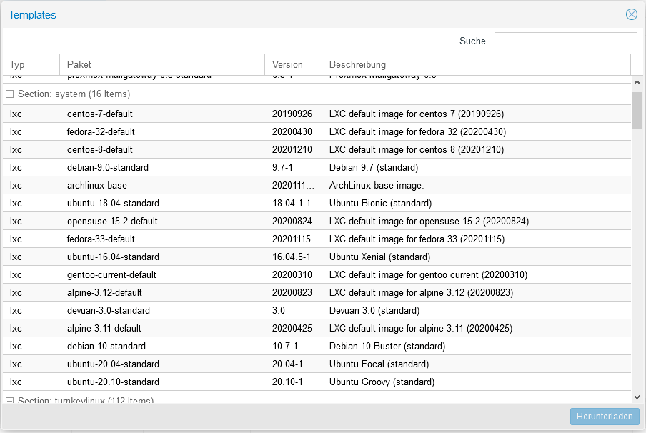Select the alpine-3.11-default template row
Screen dimensions: 646x433
coord(317,329)
